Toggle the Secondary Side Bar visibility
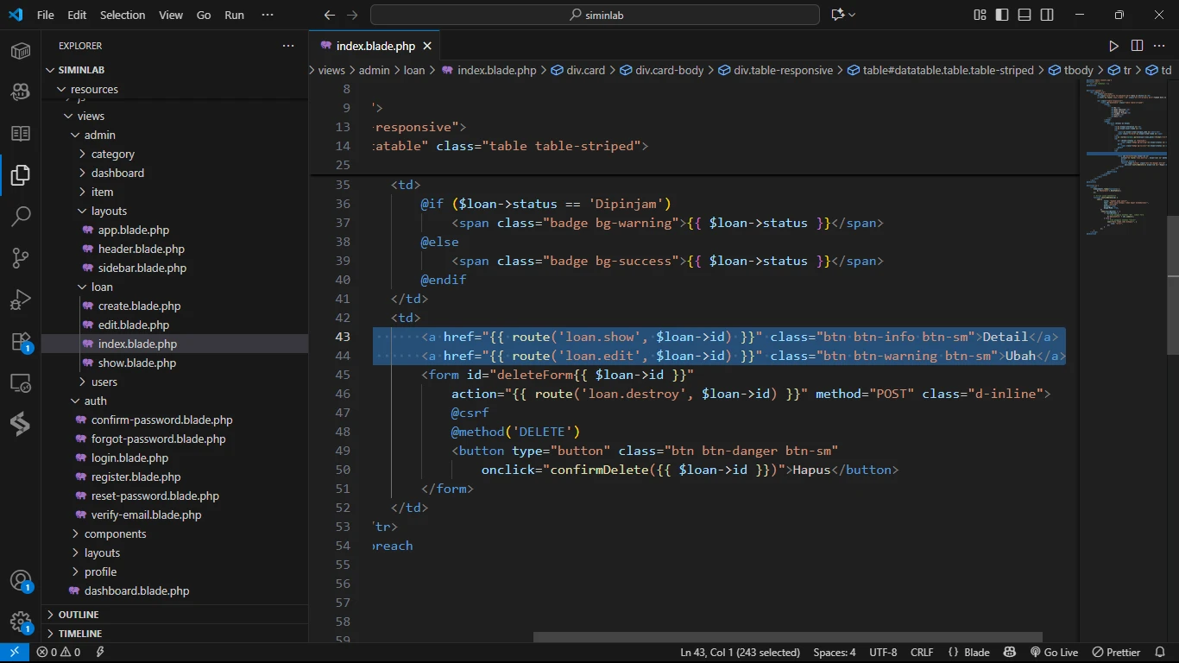The image size is (1179, 663). 1047,15
